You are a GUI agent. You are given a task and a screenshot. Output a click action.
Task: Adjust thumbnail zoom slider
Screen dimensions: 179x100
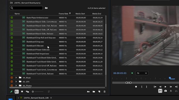38,92
